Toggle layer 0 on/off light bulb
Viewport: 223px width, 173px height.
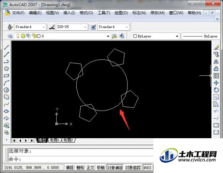coord(18,36)
